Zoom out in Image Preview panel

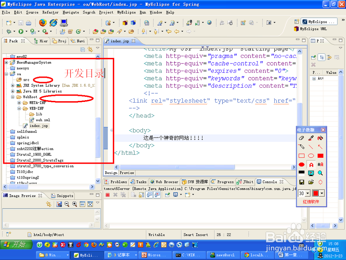tap(67, 204)
